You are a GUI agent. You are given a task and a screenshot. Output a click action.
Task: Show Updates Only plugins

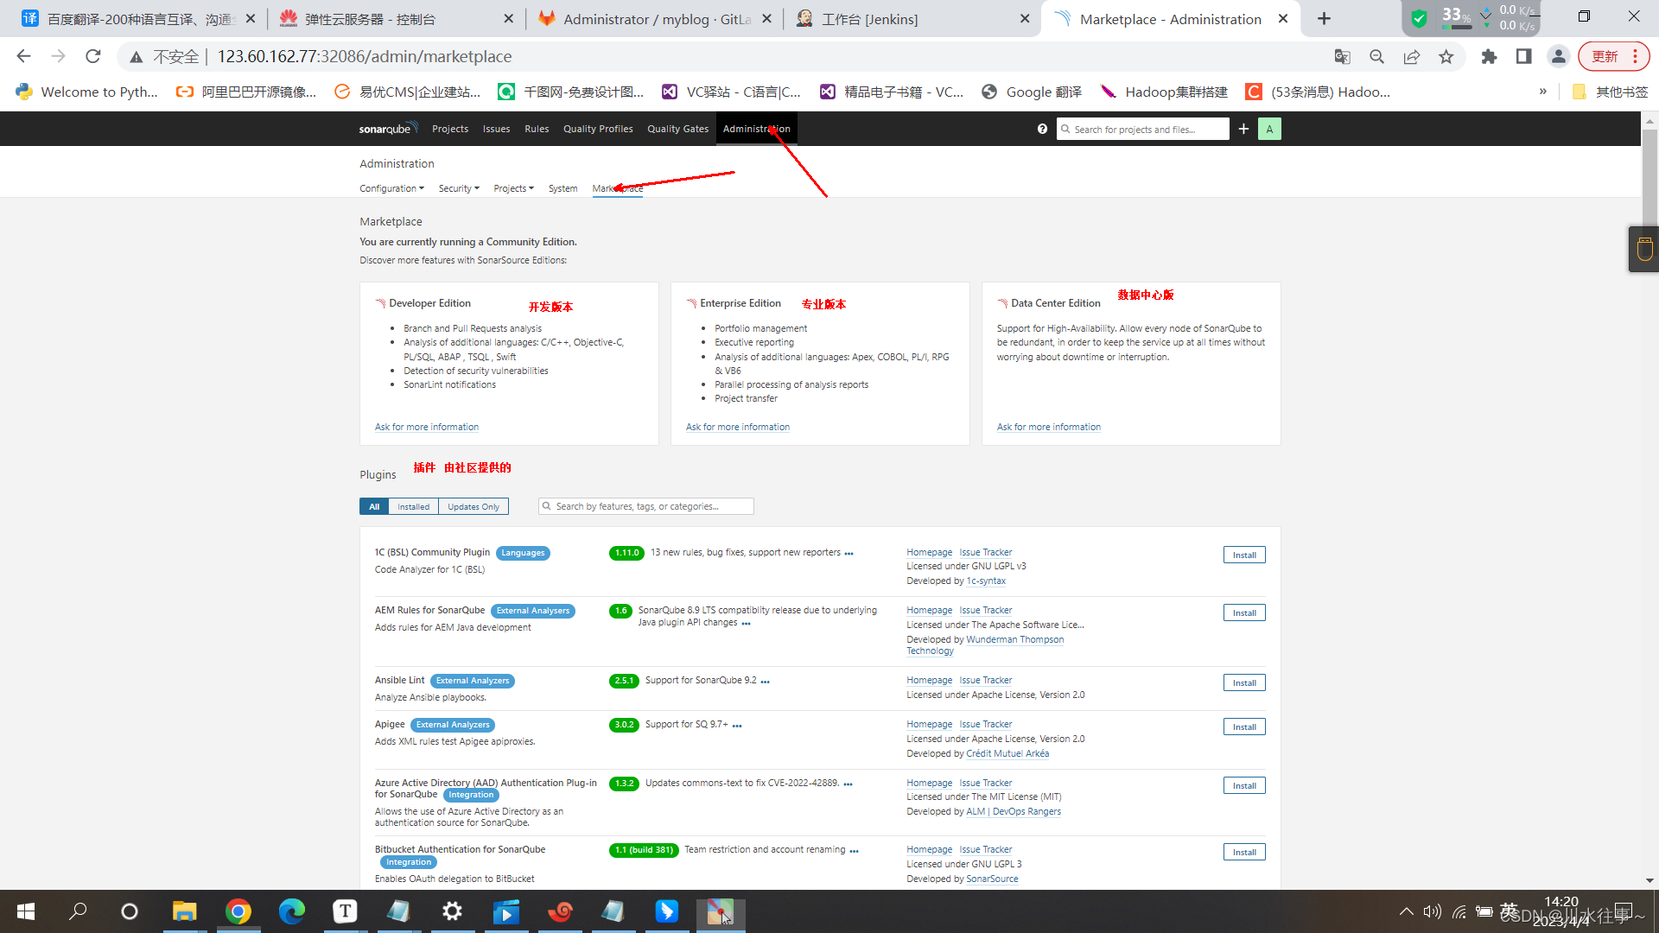(473, 507)
